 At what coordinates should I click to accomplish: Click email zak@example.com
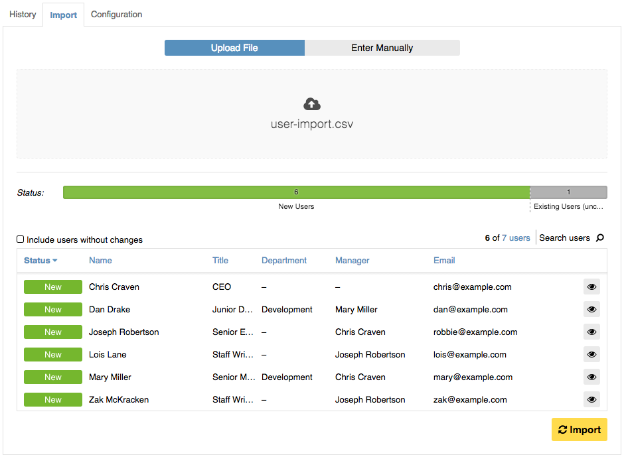tap(470, 400)
